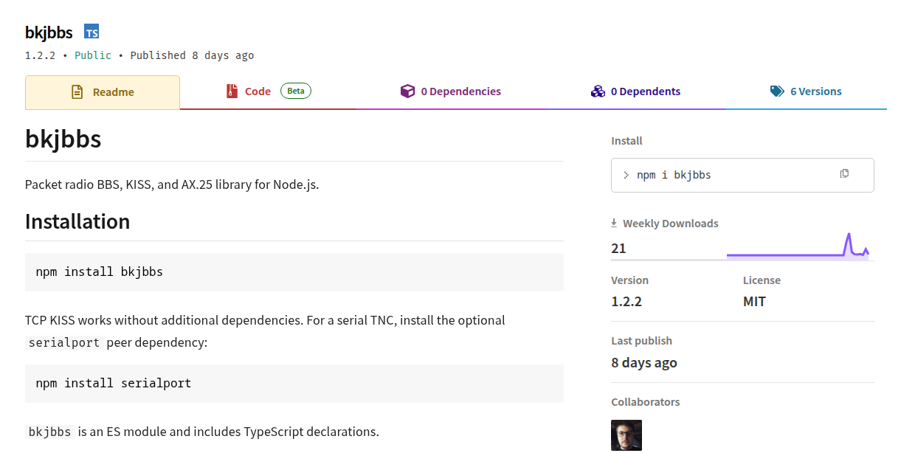Screen dimensions: 901x453
Task: Click the Public label in package header
Action: click(93, 55)
